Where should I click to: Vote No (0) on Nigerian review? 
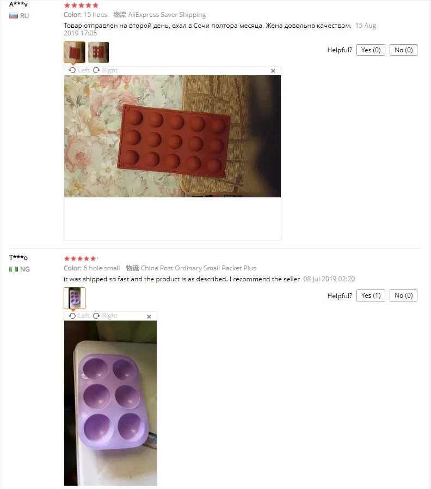pyautogui.click(x=404, y=295)
